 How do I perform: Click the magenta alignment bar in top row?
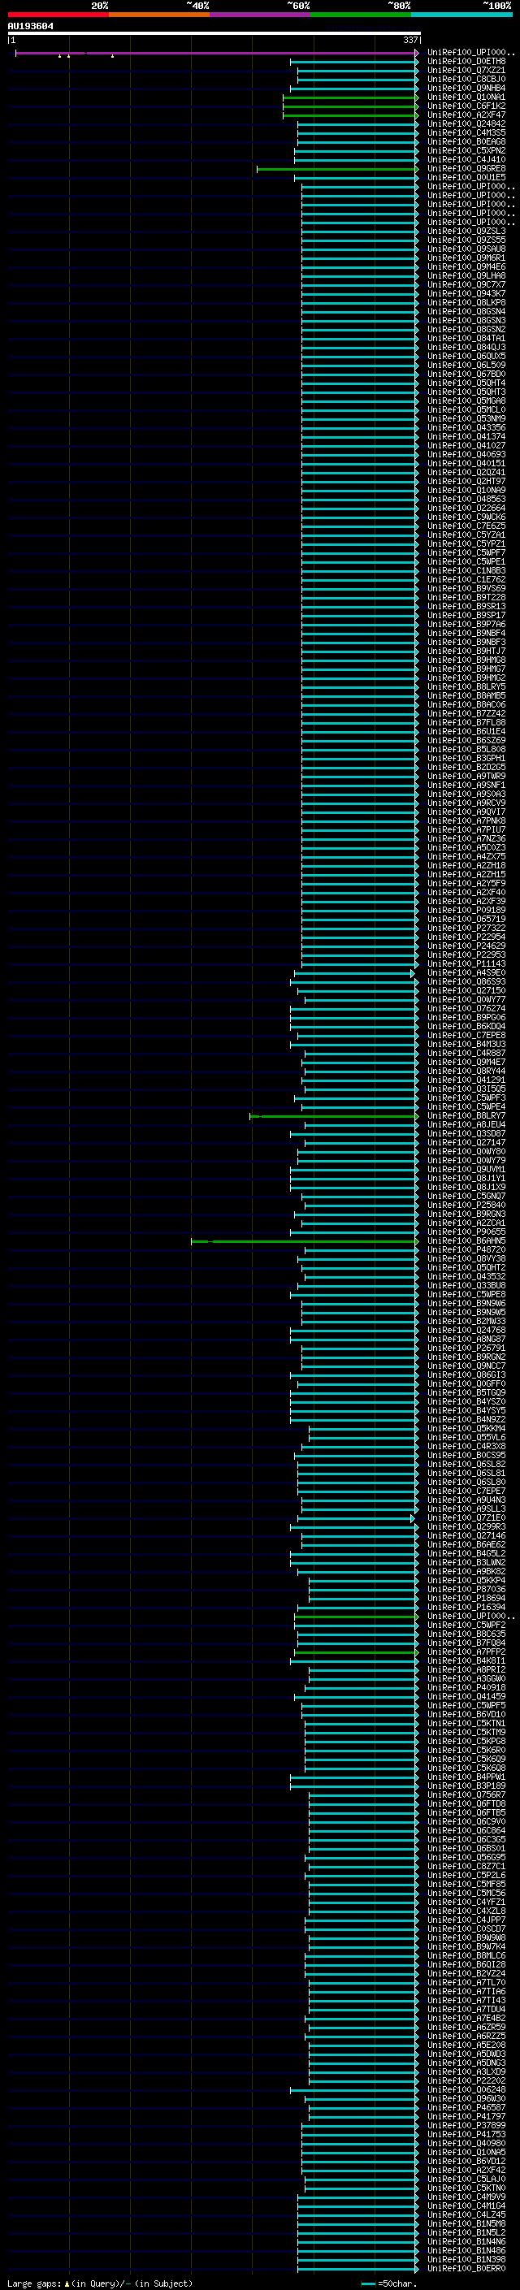click(216, 54)
